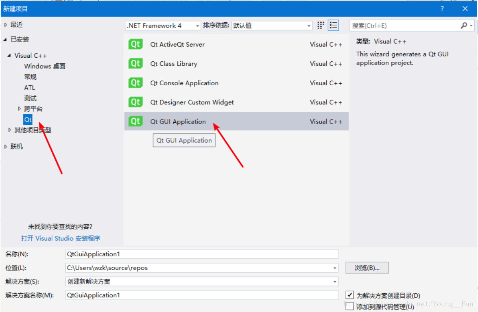478x312 pixels.
Task: Click the 浏览(B)... button
Action: tap(367, 268)
